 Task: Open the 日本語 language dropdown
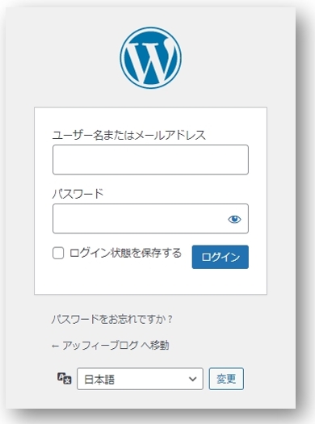click(x=140, y=379)
